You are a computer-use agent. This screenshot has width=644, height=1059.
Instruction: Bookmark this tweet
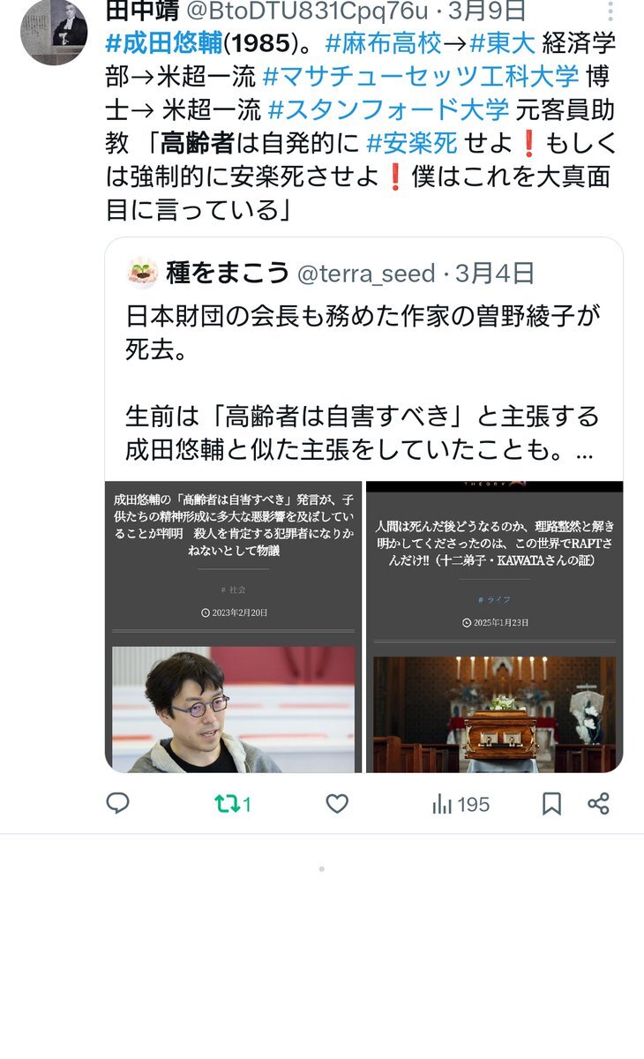[551, 804]
